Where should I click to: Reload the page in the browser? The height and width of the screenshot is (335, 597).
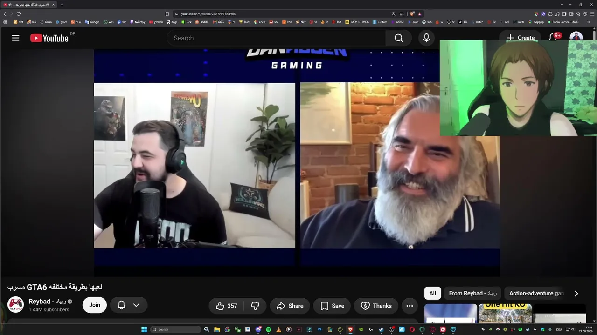click(19, 14)
